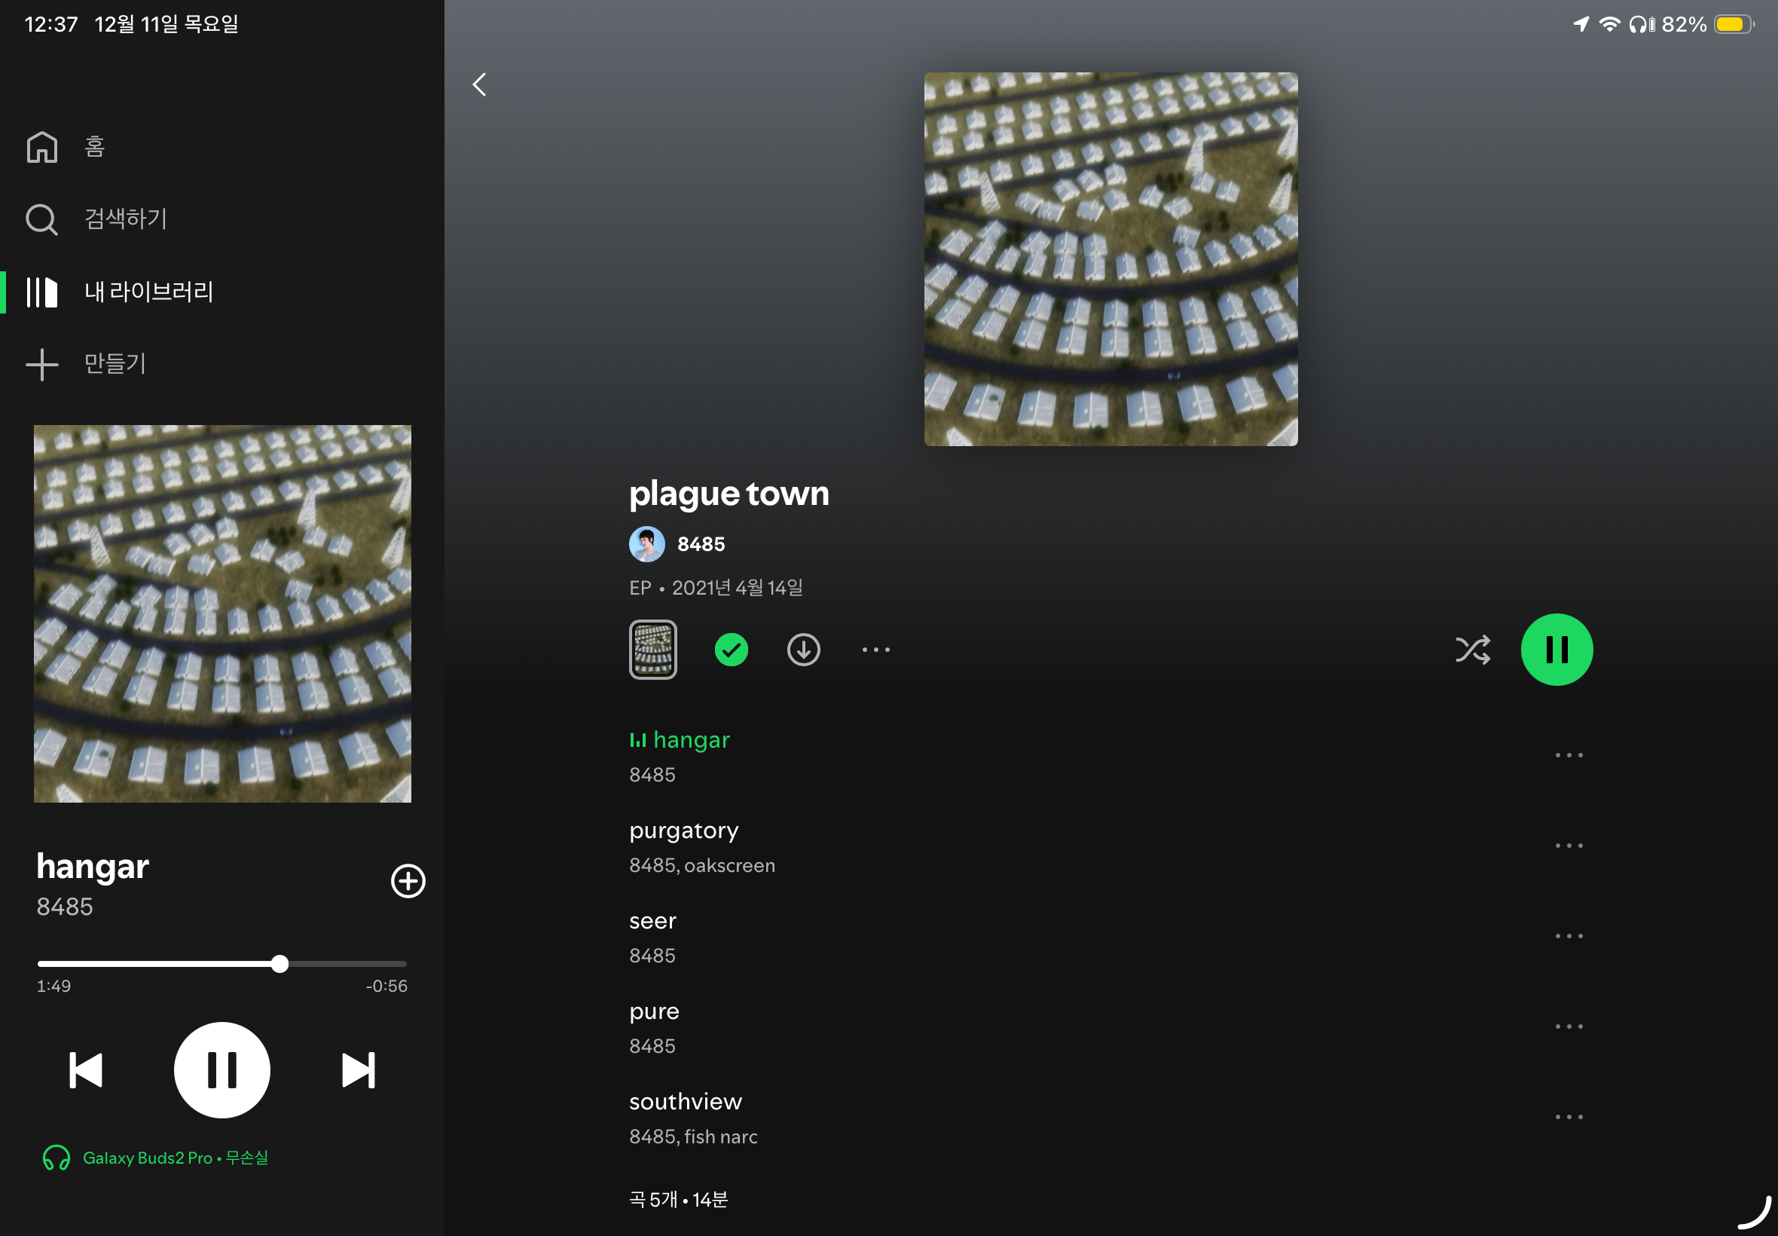The image size is (1778, 1236).
Task: Open more options for the plague town album
Action: (875, 650)
